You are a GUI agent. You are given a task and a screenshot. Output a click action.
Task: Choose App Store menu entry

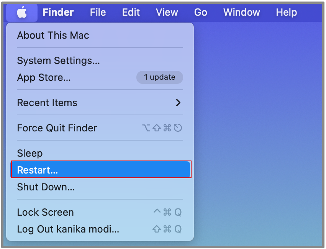tap(44, 77)
